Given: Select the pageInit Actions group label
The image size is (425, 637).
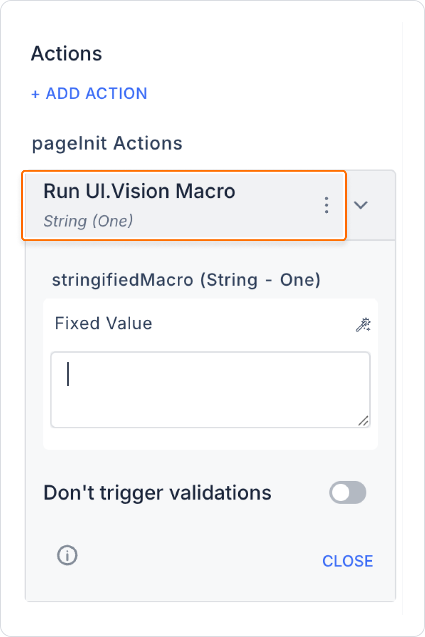Looking at the screenshot, I should pyautogui.click(x=107, y=143).
